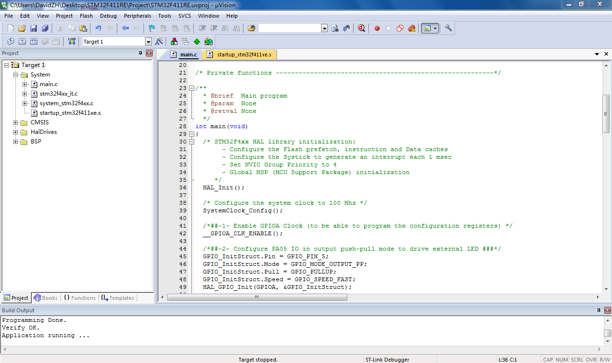Collapse the comment block fold at line 23

pos(192,88)
